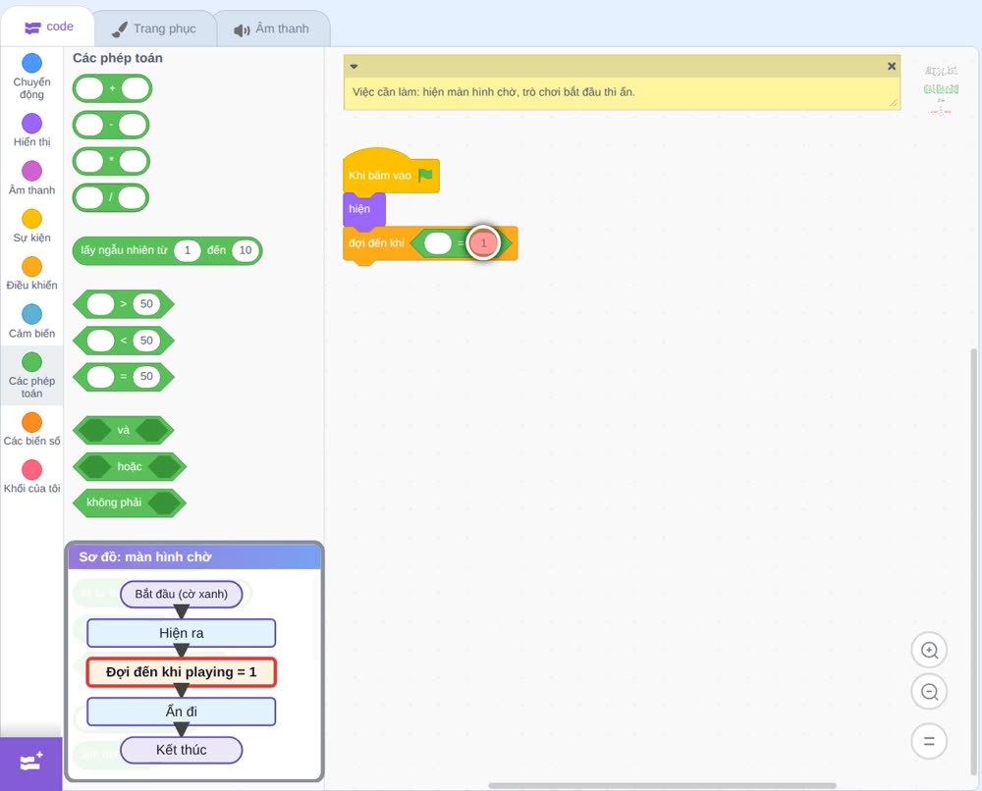Click the Đợi đến khi playing = 1 step
982x791 pixels.
tap(181, 672)
